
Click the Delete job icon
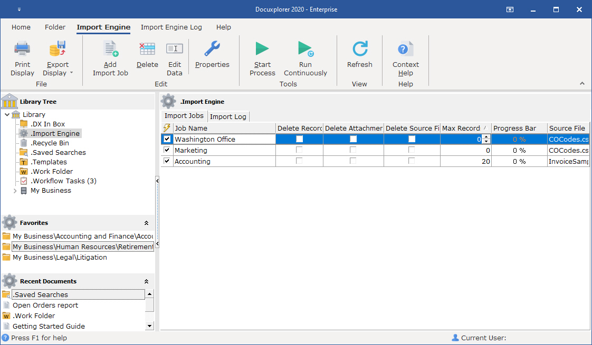(147, 50)
